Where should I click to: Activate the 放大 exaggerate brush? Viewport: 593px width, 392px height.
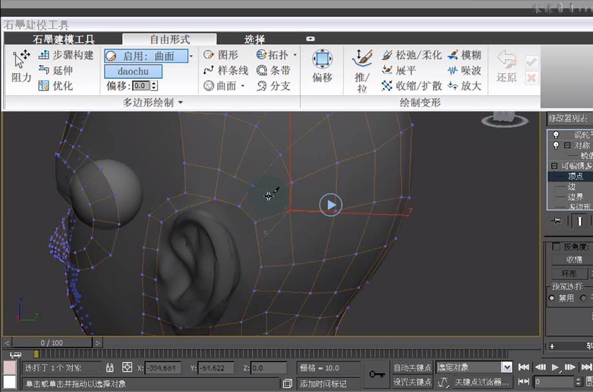465,86
